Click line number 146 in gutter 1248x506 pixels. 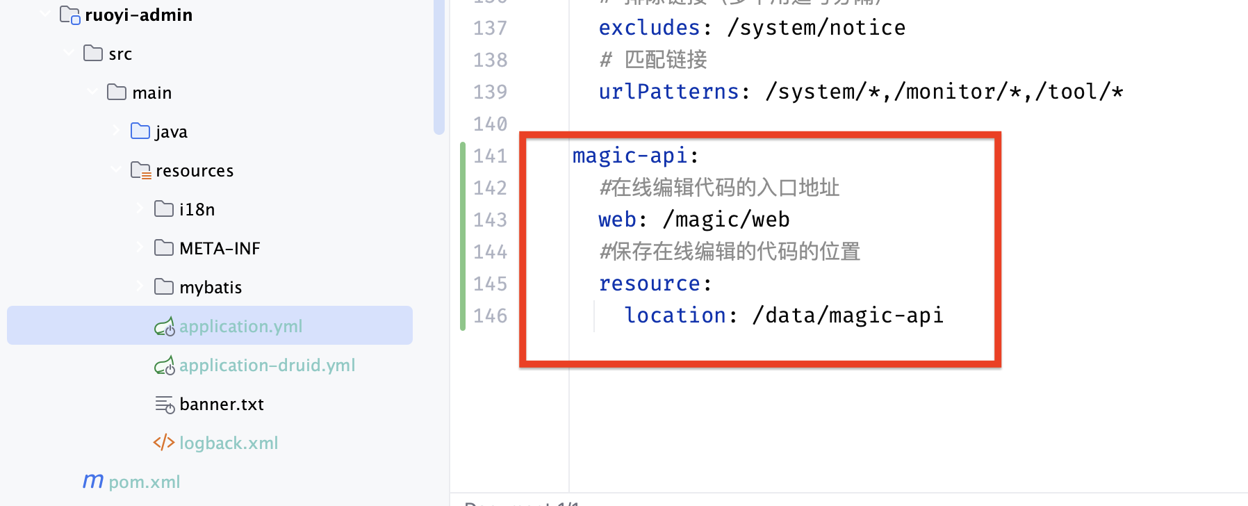click(x=491, y=316)
